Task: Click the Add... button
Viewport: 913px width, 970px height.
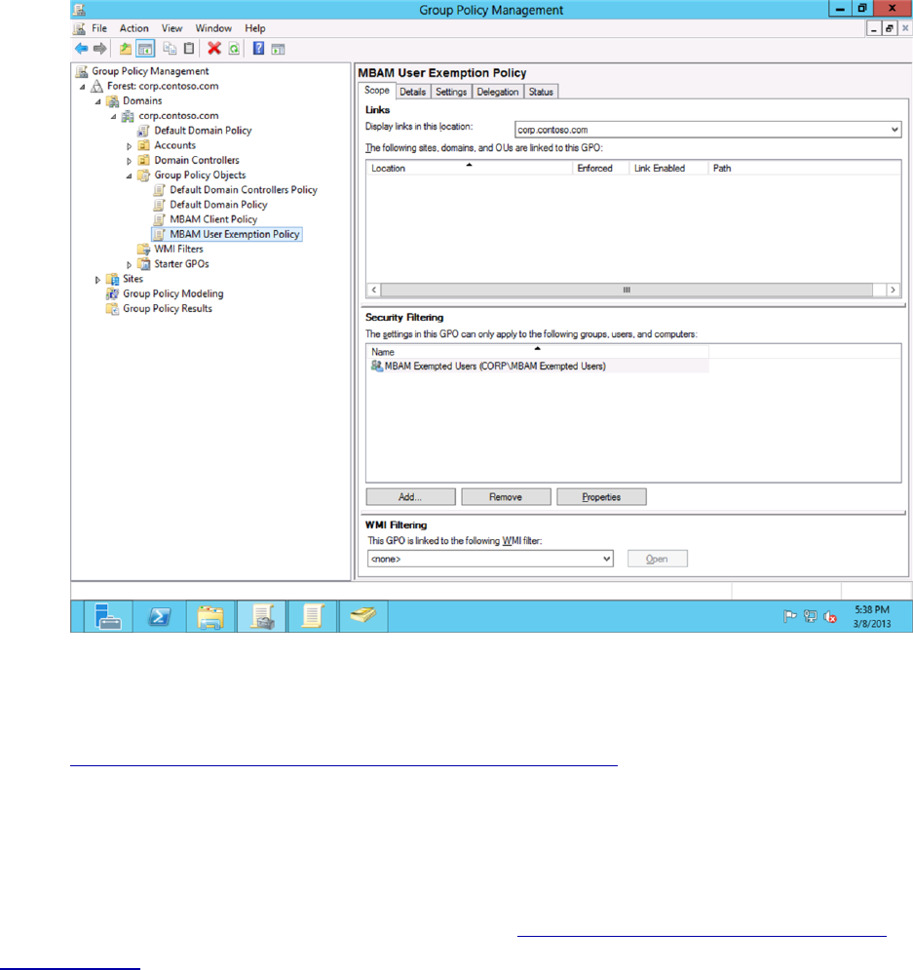Action: pos(410,497)
